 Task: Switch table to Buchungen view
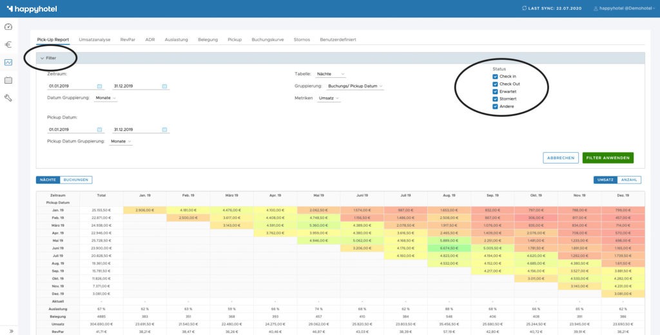pos(76,180)
